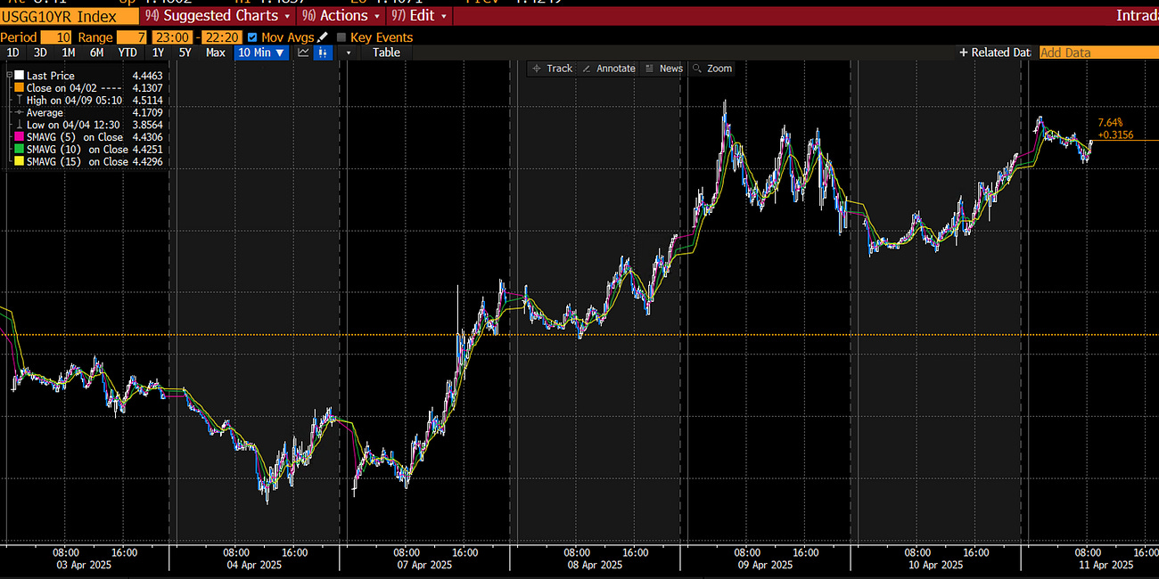The height and width of the screenshot is (579, 1159).
Task: Click the white Last Price legend swatch
Action: coord(19,76)
